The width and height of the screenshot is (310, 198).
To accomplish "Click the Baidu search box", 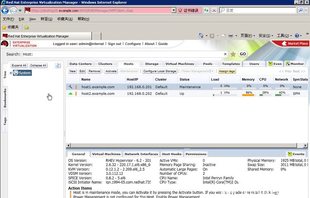I will [258, 10].
